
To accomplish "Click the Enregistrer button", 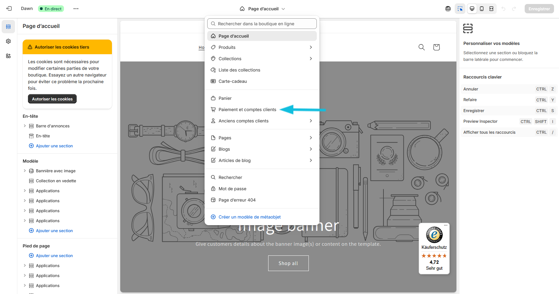I will 539,9.
